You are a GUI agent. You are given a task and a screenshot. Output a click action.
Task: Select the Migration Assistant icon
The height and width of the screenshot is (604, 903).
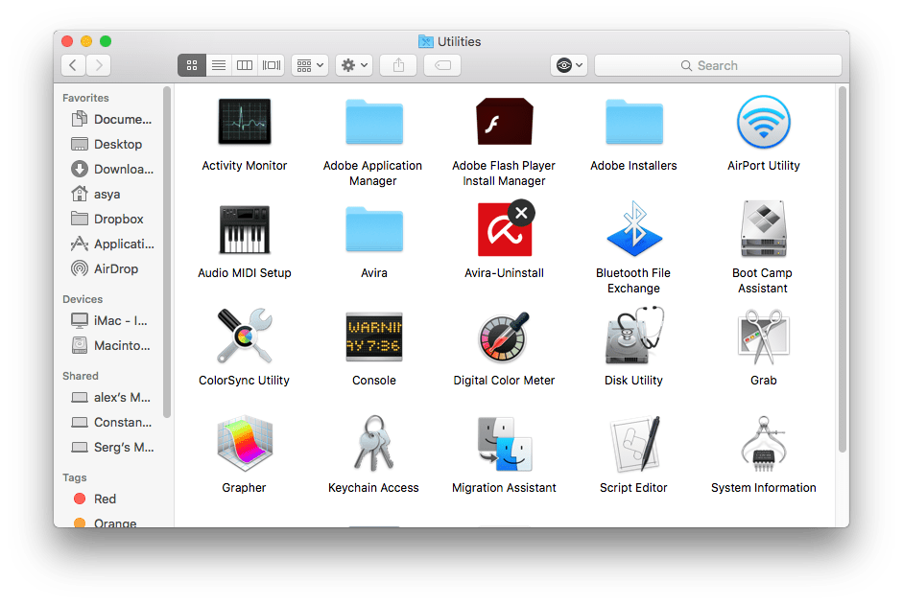pos(504,444)
